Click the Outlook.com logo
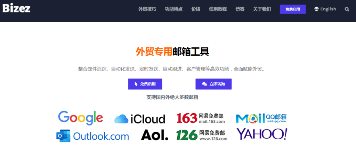This screenshot has height=159, width=356. [92, 136]
